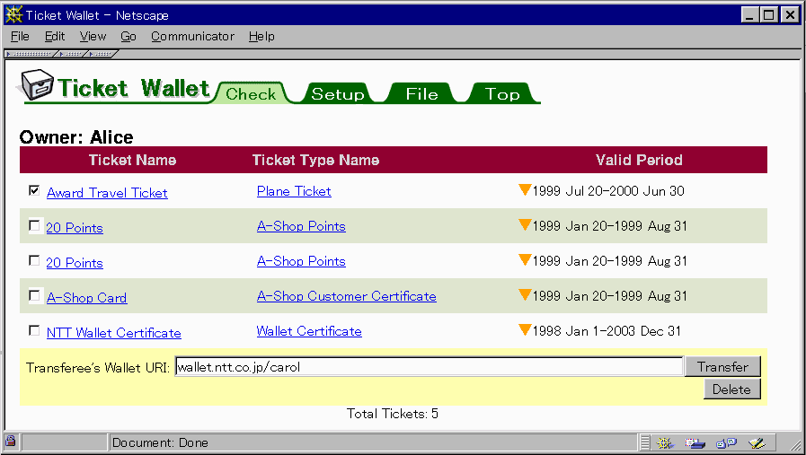Image resolution: width=806 pixels, height=455 pixels.
Task: Click the Netscape icon in title bar
Action: 13,15
